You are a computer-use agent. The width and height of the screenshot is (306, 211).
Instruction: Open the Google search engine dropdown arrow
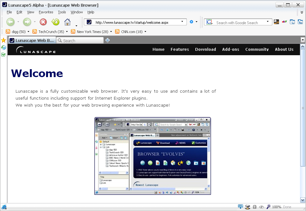(268, 22)
